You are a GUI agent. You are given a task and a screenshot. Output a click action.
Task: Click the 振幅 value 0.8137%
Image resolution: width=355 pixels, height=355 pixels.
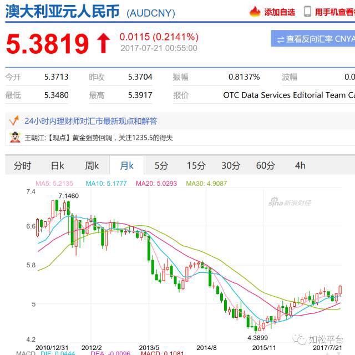pos(244,77)
